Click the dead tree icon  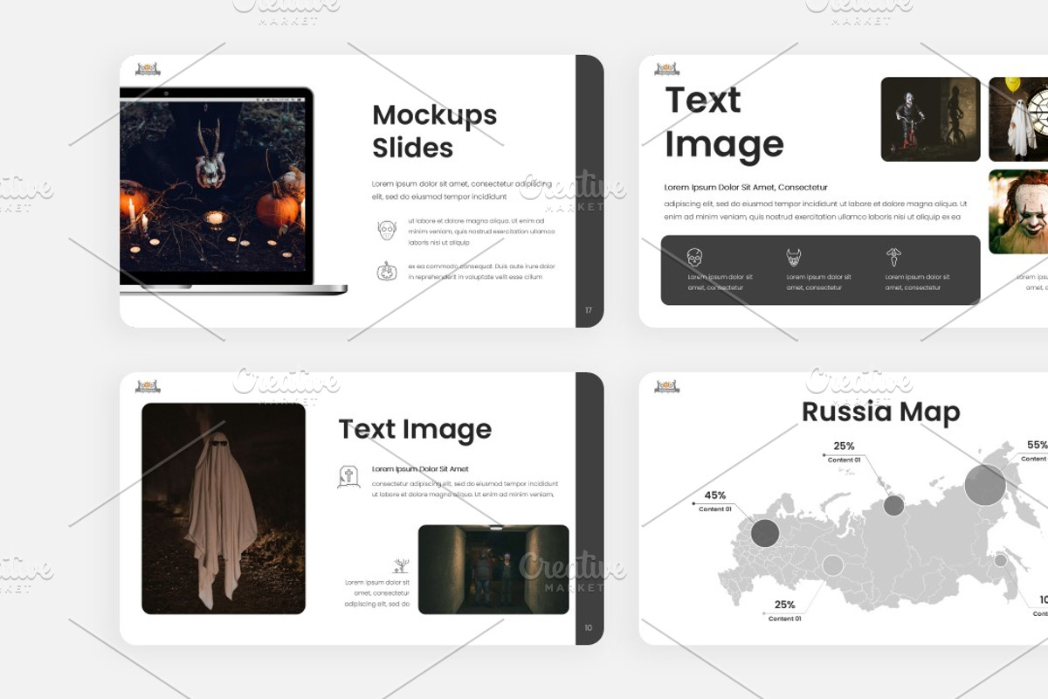click(x=401, y=566)
